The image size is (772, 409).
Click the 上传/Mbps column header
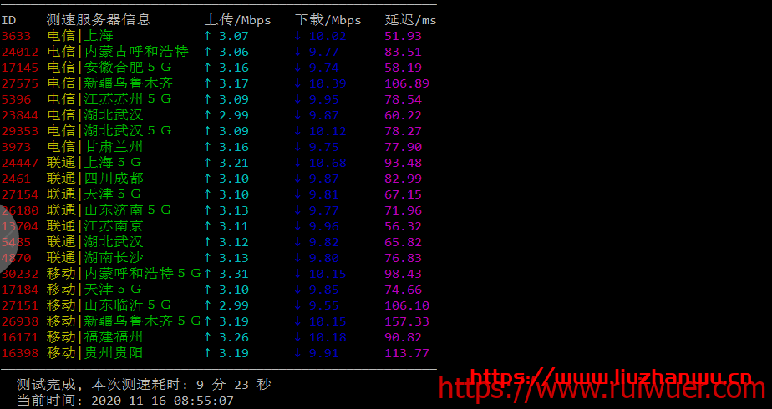pos(237,20)
